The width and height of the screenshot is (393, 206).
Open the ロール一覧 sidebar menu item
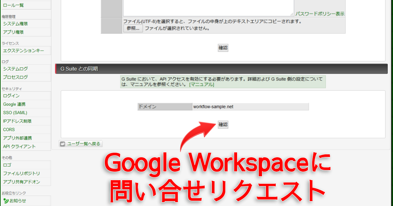(13, 5)
